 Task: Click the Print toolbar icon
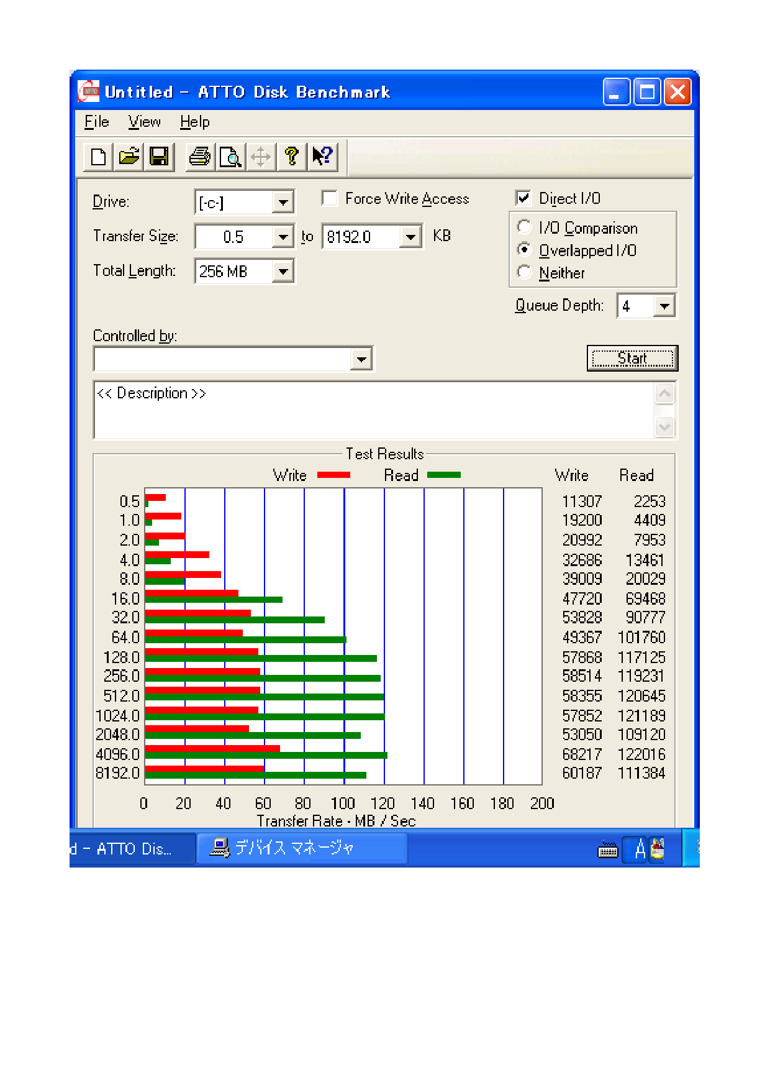(x=200, y=157)
